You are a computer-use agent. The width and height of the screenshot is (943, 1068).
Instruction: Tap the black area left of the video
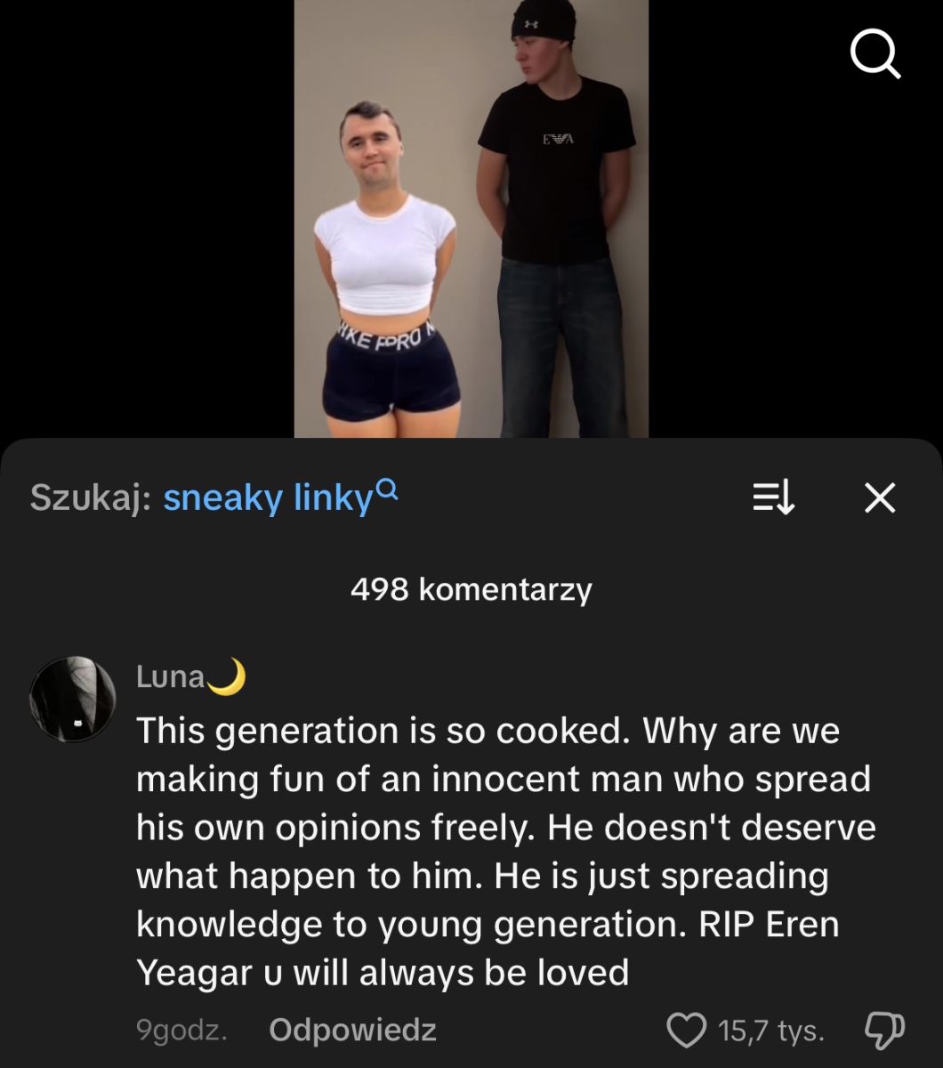tap(147, 218)
